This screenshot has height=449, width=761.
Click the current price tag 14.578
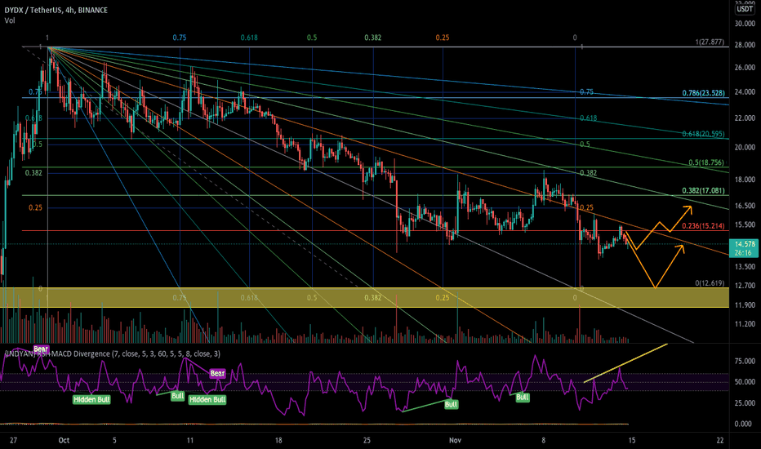745,244
